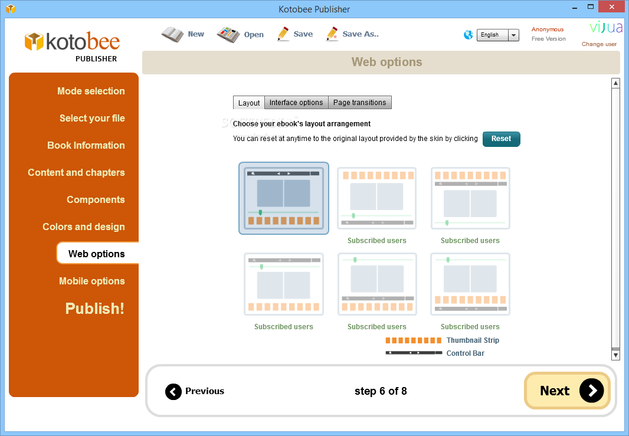Screen dimensions: 629x436
Task: Click the dark Control Bar legend graphic
Action: pyautogui.click(x=414, y=353)
